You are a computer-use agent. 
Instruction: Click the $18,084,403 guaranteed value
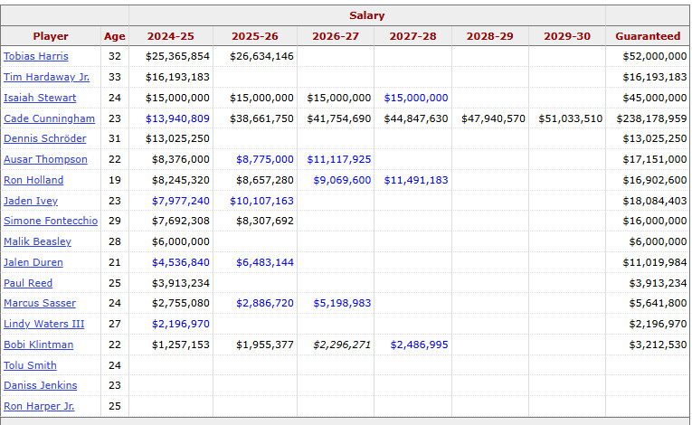[655, 201]
